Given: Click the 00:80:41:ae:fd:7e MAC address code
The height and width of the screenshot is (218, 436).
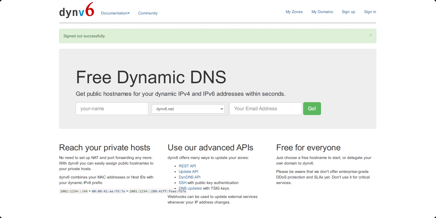Looking at the screenshot, I should [109, 191].
